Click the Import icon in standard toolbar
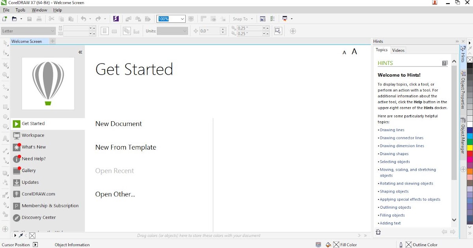Viewport: 473px width, 248px height. [128, 19]
